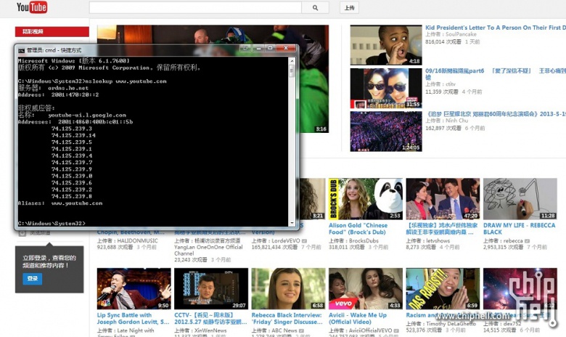Open the CCTV-【看见~周末版】 title link
566x337 pixels.
click(x=211, y=319)
